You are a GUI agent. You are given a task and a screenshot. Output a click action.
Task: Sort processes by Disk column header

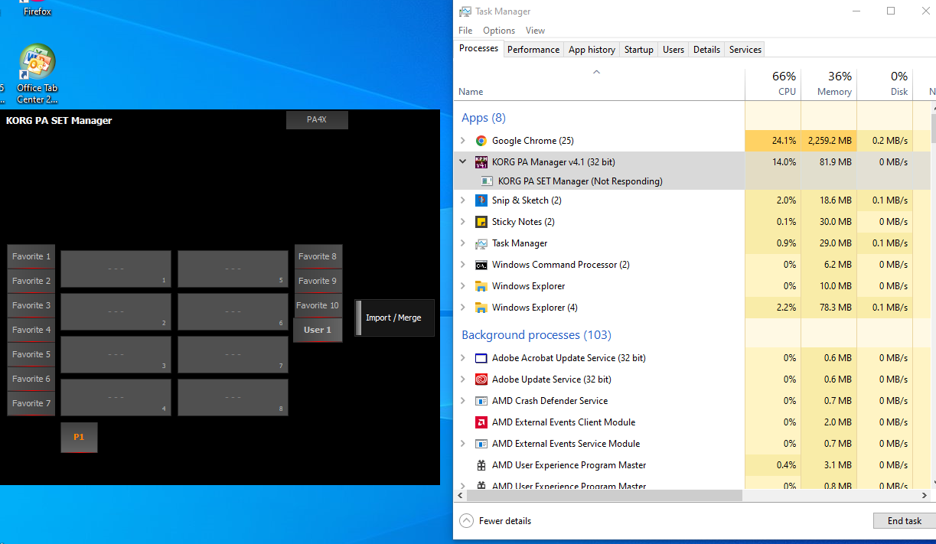click(885, 84)
